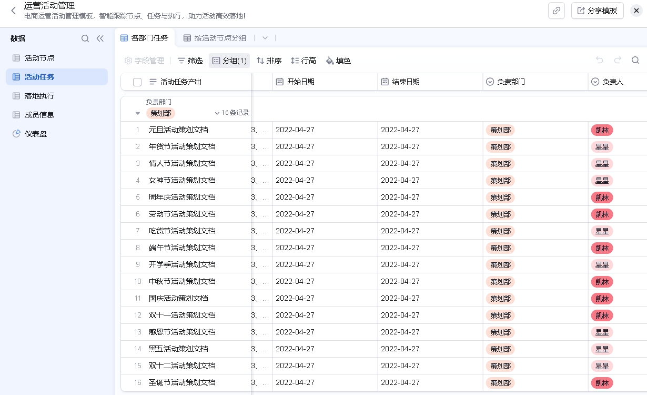Collapse the 数据 sidebar with double chevron
The width and height of the screenshot is (647, 395).
click(x=100, y=38)
